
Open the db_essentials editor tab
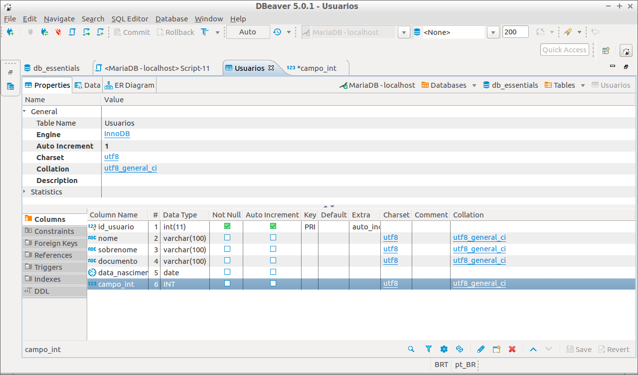(52, 68)
